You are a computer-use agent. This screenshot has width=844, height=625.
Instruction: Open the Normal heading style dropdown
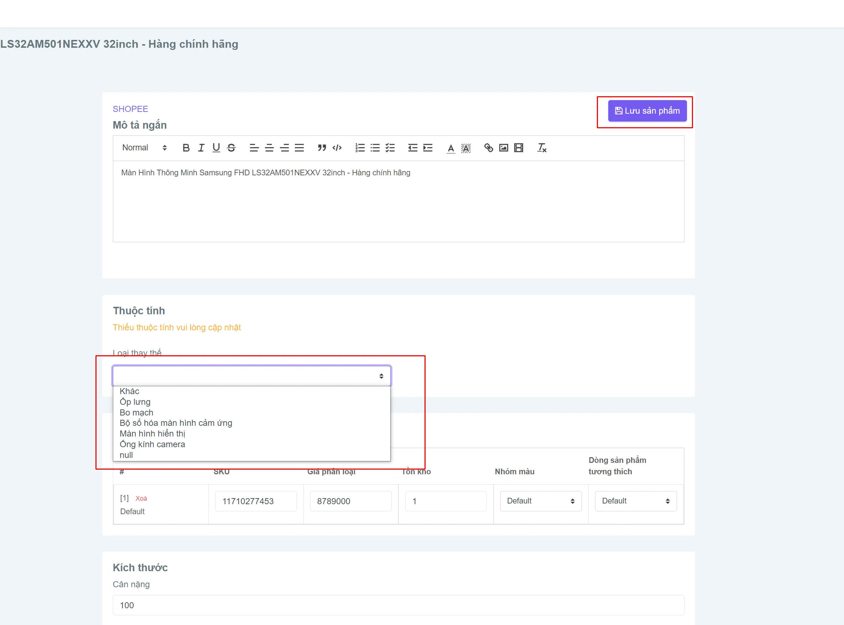pos(145,148)
